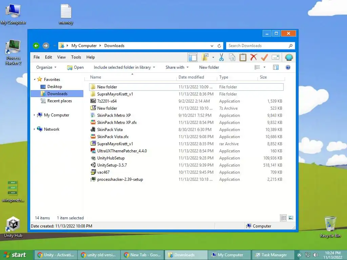Click the folder options toolbar icon

[x=205, y=57]
